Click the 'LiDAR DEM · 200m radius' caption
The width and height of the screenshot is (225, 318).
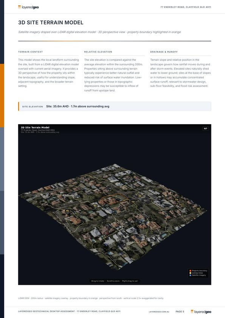pyautogui.click(x=91, y=298)
